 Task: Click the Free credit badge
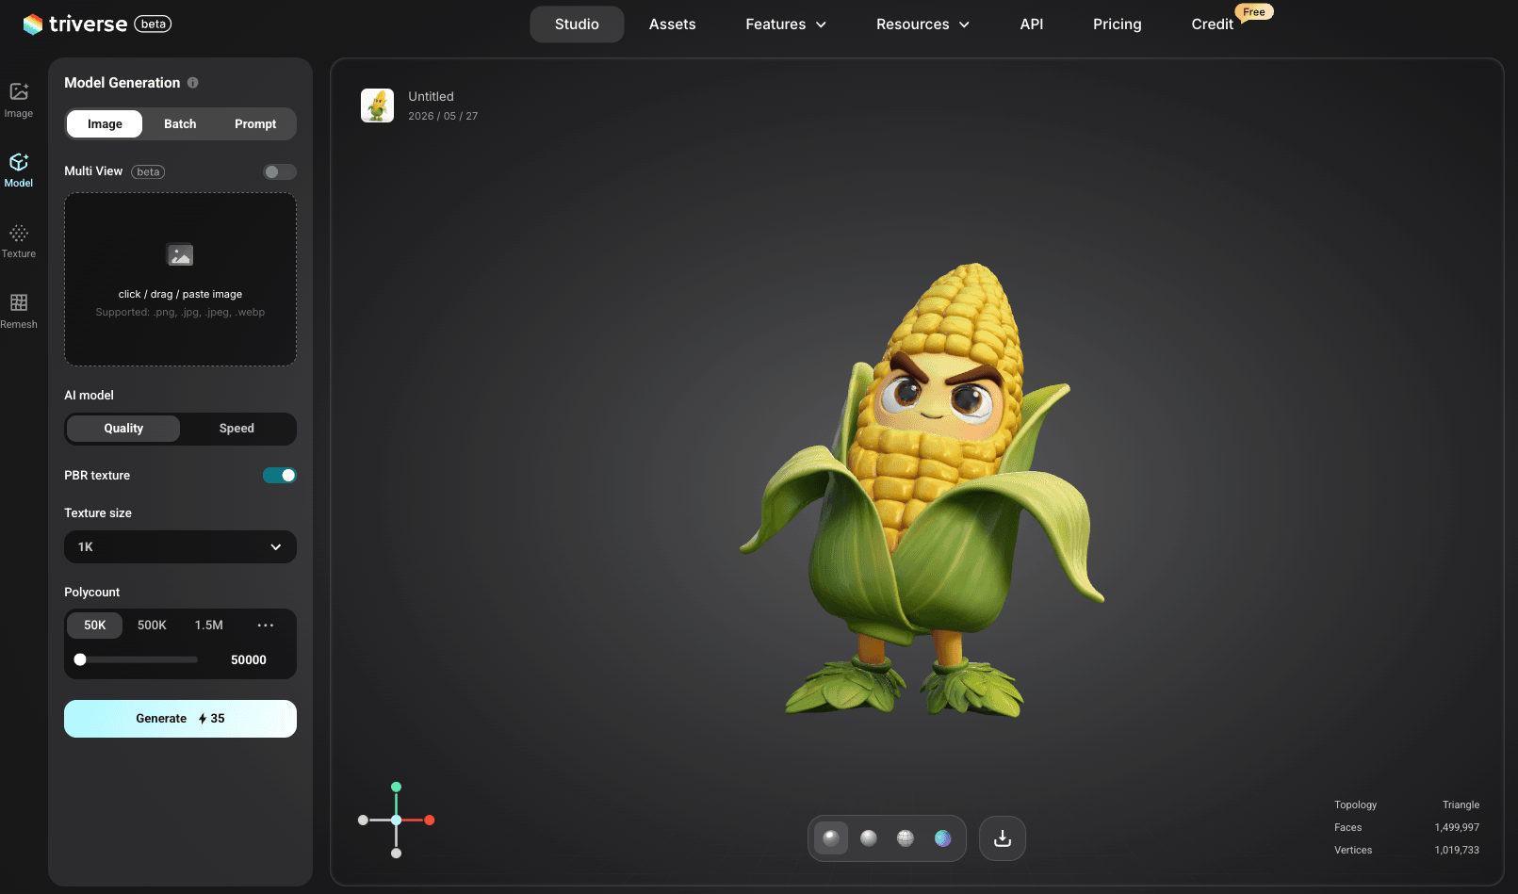point(1254,12)
